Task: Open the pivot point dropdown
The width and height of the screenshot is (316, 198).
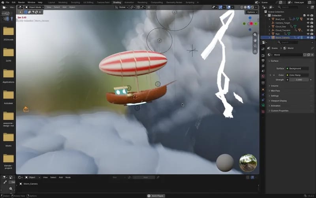Action: (x=132, y=7)
